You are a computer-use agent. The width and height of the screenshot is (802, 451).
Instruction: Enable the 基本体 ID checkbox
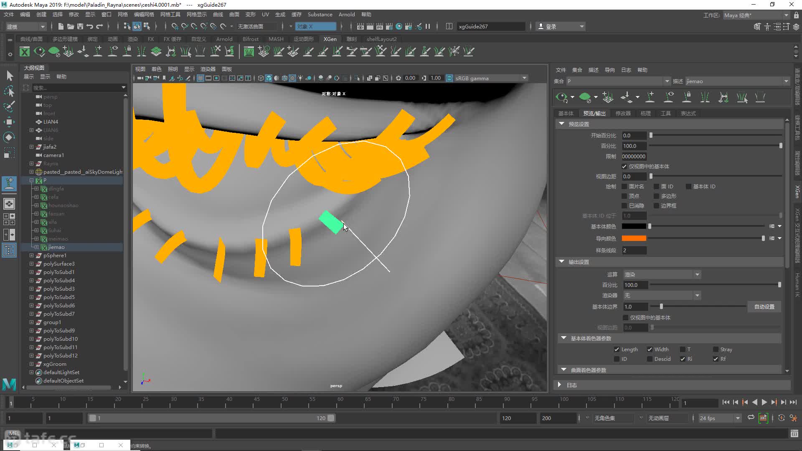click(x=688, y=187)
